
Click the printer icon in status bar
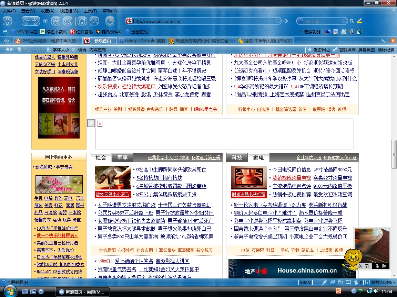point(333,282)
